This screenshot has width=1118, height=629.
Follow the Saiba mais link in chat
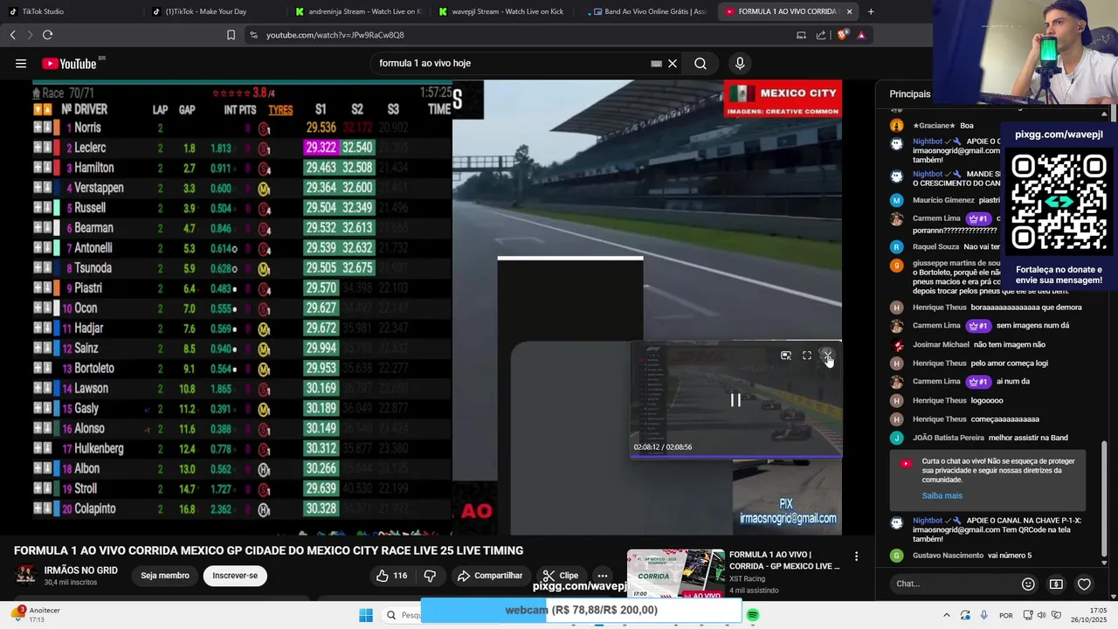942,495
